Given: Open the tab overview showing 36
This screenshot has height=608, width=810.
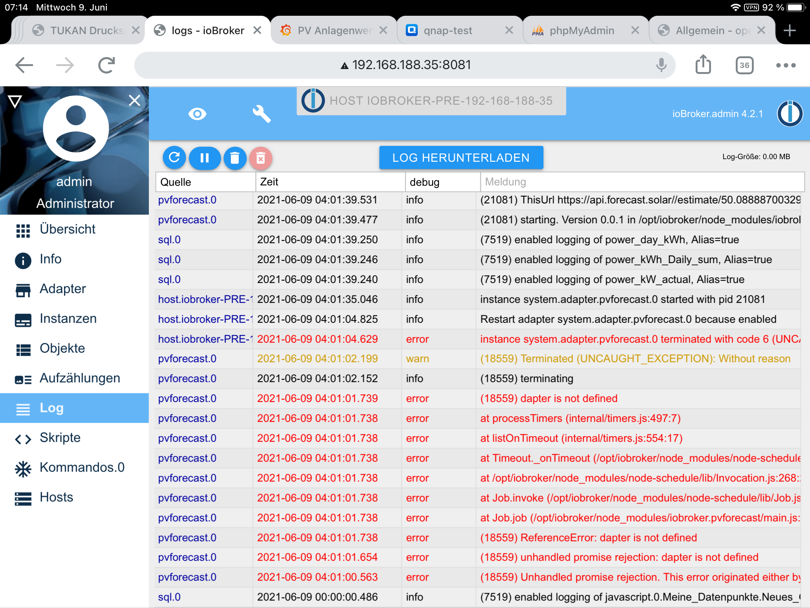Looking at the screenshot, I should coord(744,65).
